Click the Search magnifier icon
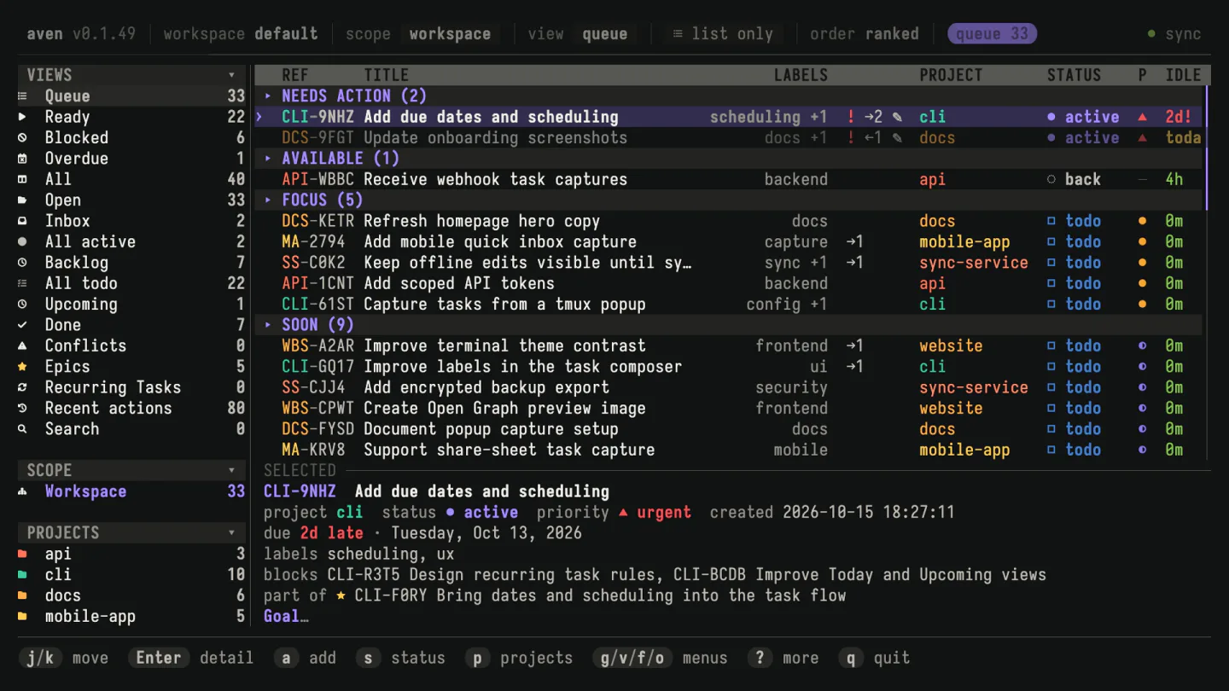 23,429
